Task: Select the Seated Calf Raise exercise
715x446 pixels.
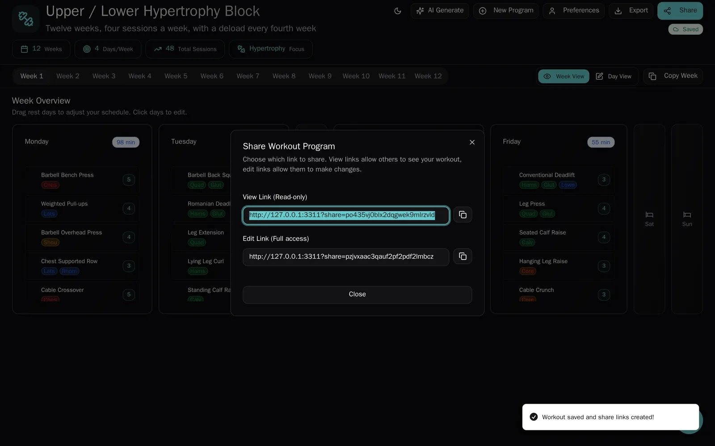Action: pos(559,237)
